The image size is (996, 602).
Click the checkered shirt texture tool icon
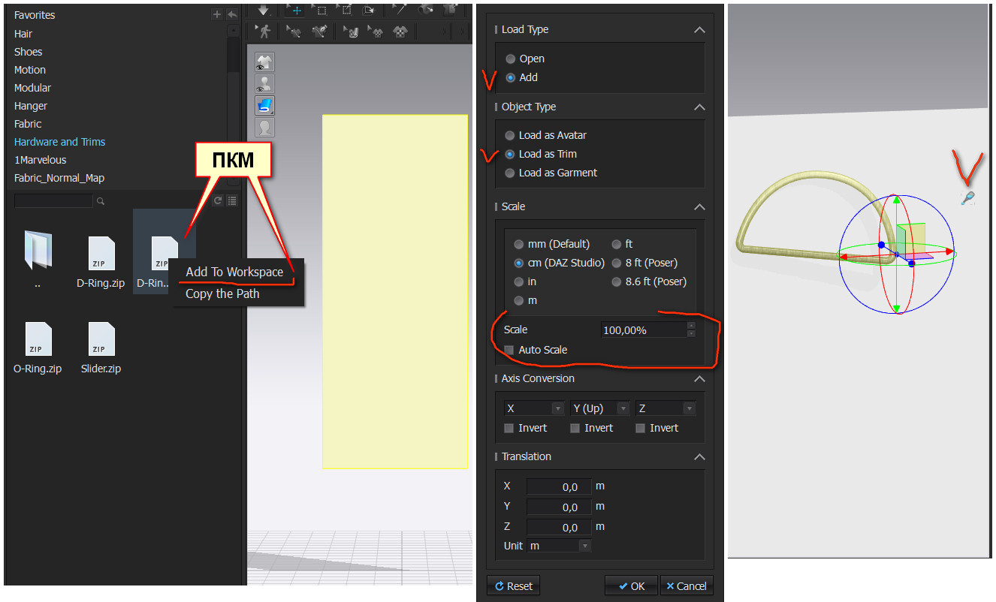coord(402,32)
